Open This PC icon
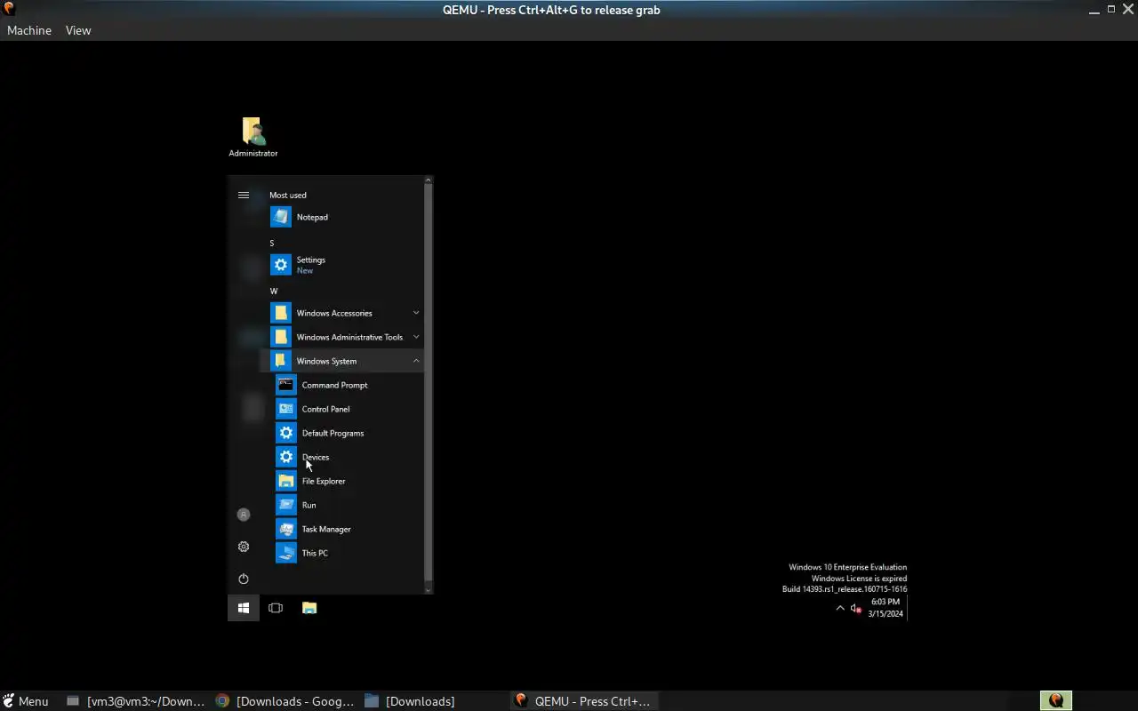Screen dimensions: 1138x711 coord(286,553)
